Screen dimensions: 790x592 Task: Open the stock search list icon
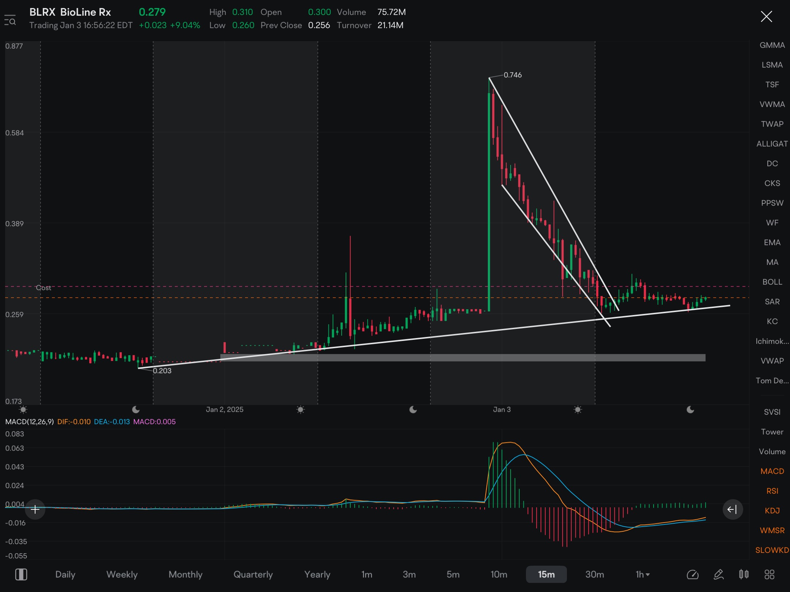(x=10, y=20)
